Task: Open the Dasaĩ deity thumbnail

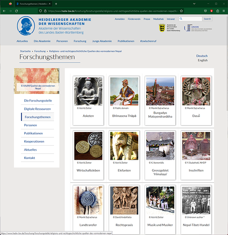Action: pyautogui.click(x=196, y=91)
